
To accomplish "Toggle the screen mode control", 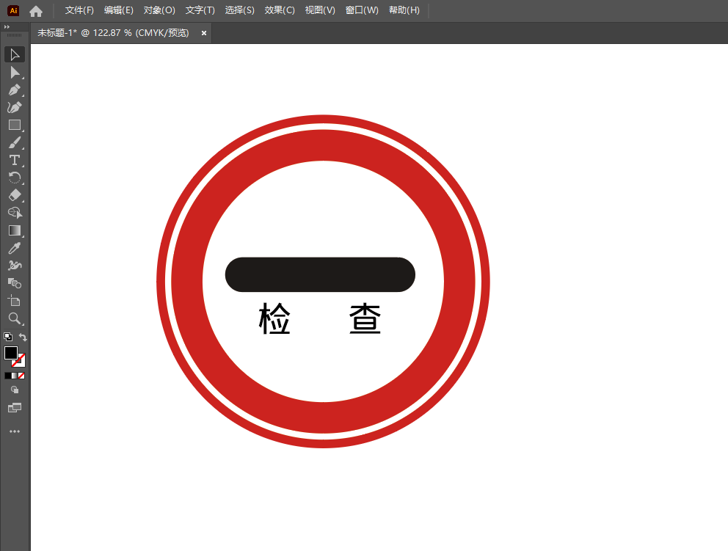I will pyautogui.click(x=15, y=407).
